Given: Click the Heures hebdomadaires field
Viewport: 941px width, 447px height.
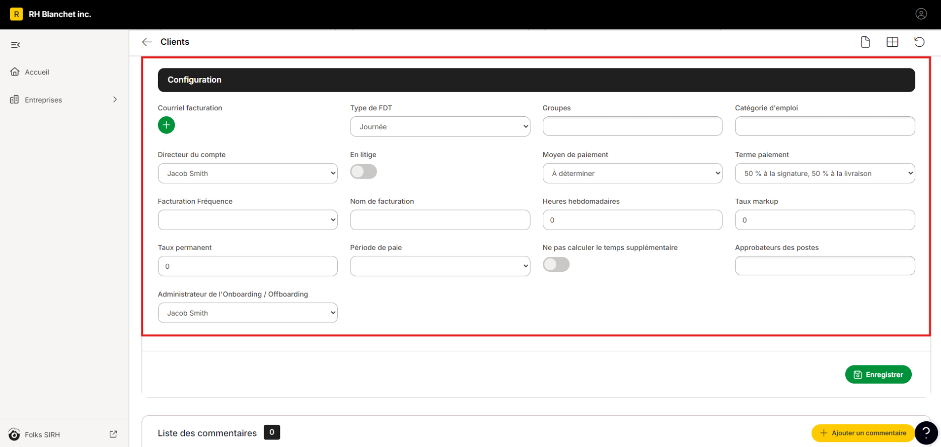Looking at the screenshot, I should pos(632,220).
